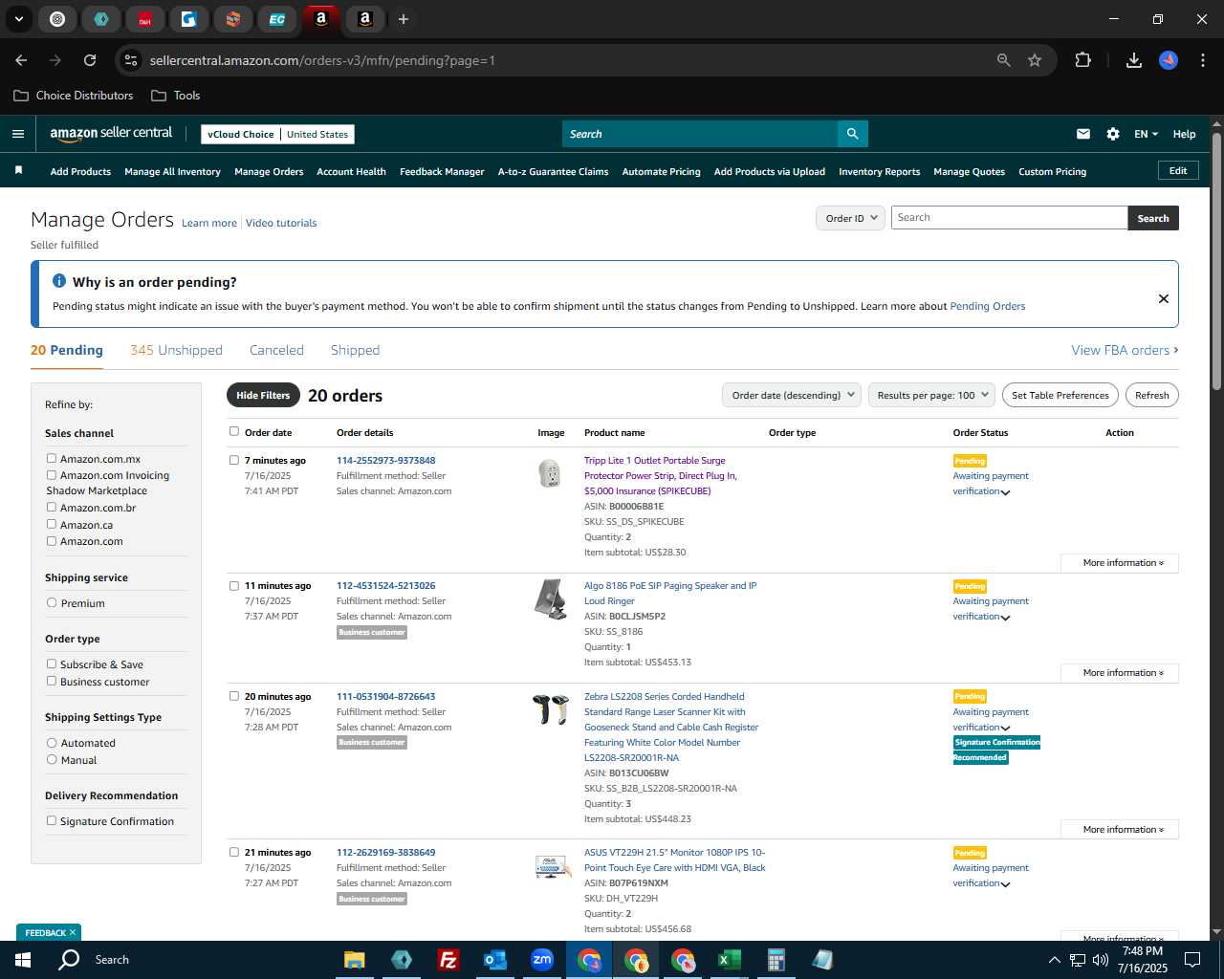Check the Amazon.com Invoicing Shadow Marketplace filter
The image size is (1224, 979).
(x=52, y=474)
